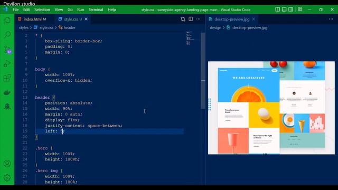Click 'height: 100vh;' declaration
The width and height of the screenshot is (338, 190).
pos(62,159)
